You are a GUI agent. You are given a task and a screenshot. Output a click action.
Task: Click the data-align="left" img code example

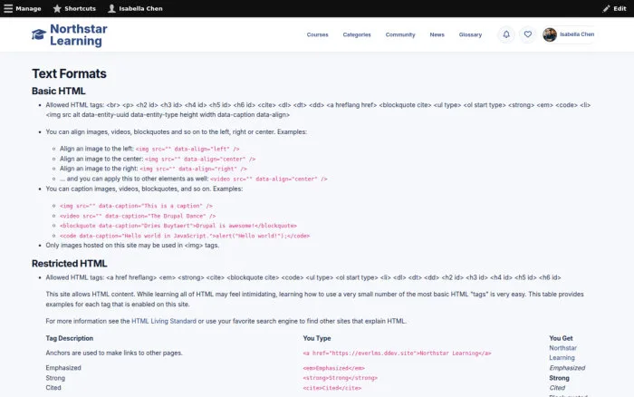pyautogui.click(x=187, y=149)
